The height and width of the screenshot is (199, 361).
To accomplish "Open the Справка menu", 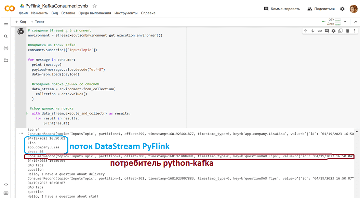I will (x=148, y=13).
